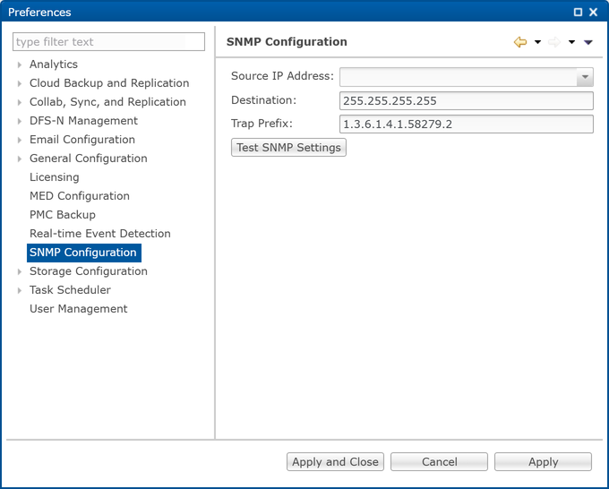Select DFS-N Management in the tree
This screenshot has width=609, height=489.
pos(83,121)
